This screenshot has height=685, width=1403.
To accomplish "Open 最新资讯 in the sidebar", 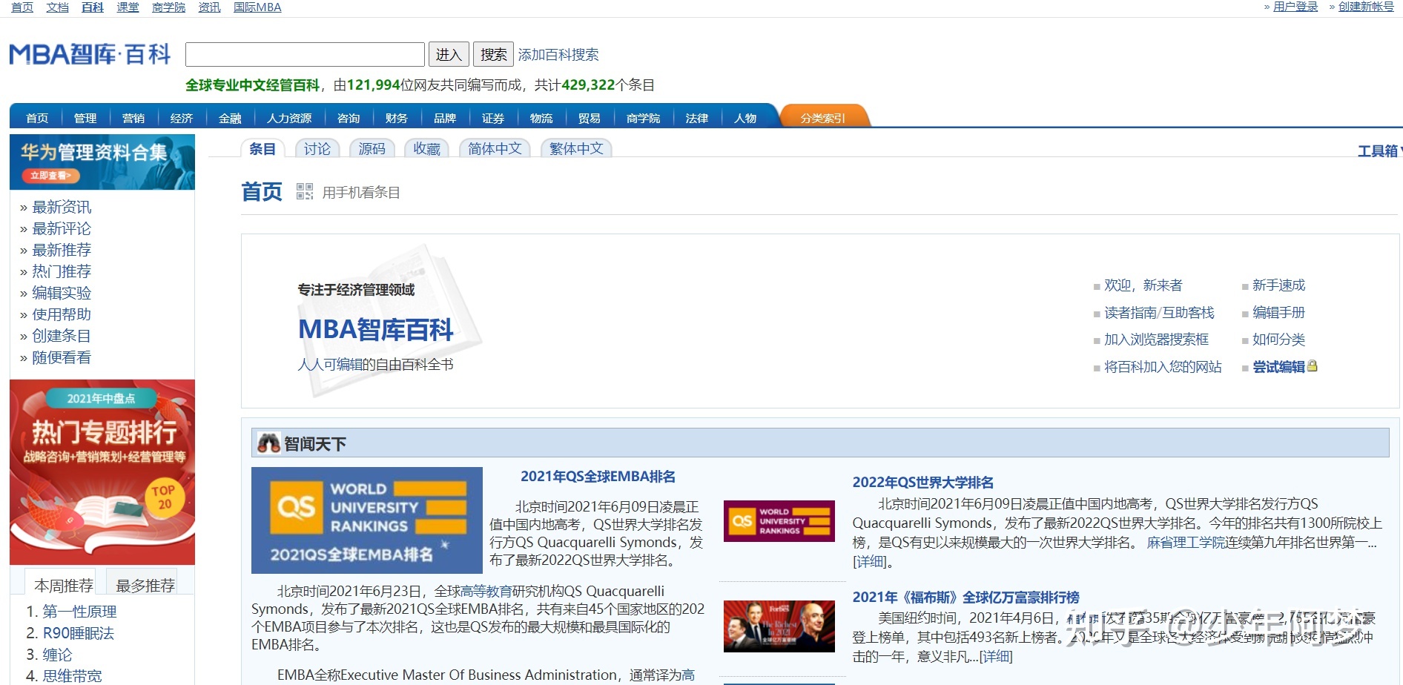I will click(62, 207).
